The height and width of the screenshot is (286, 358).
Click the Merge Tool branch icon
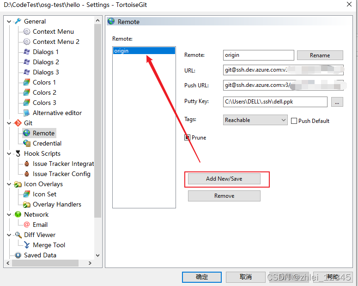click(x=27, y=245)
